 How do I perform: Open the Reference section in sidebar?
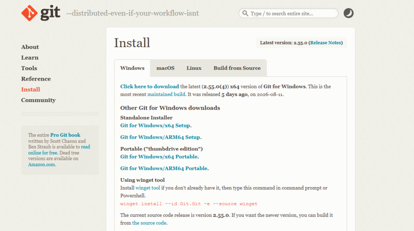pos(36,79)
